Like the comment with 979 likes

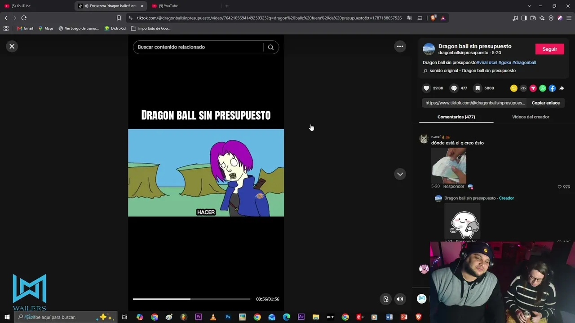point(560,187)
